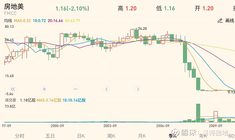
Task: Tap the open price 1.20 next to 开
Action: (x=208, y=8)
